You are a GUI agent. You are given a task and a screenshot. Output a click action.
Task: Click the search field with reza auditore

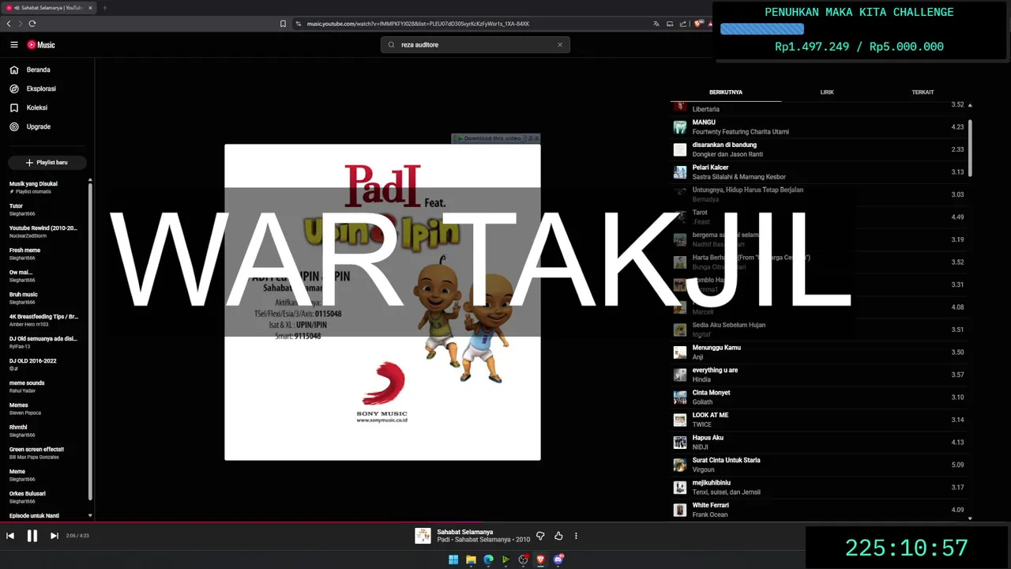tap(474, 45)
